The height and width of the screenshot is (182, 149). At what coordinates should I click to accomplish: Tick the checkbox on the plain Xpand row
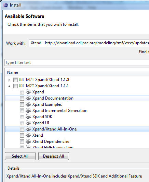tap(22, 92)
